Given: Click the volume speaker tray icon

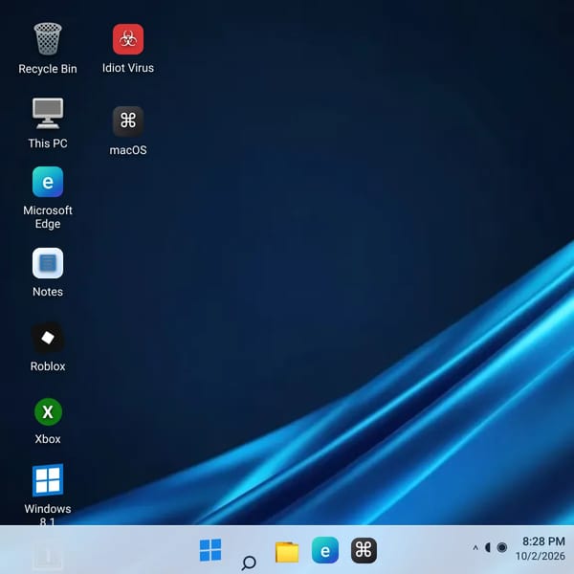Looking at the screenshot, I should click(x=488, y=547).
